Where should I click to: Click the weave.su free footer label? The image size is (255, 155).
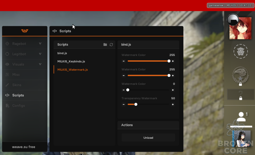coord(24,147)
